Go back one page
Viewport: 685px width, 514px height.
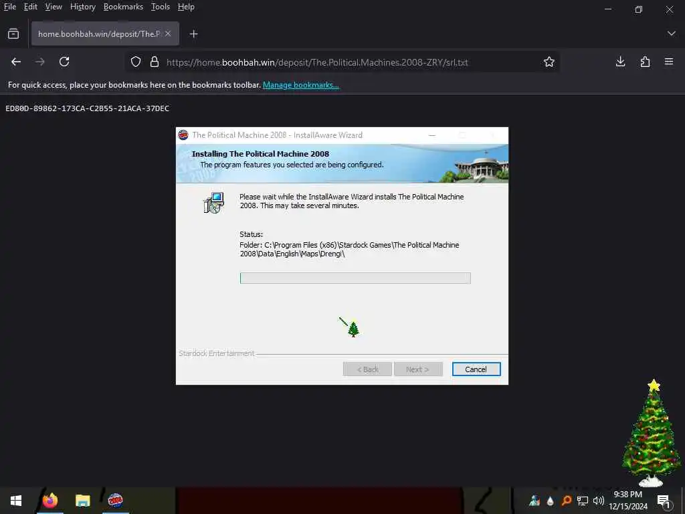pos(16,62)
